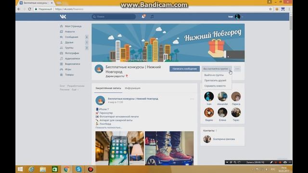The image size is (308, 173).
Task: Open post options three-dots menu
Action: pos(192,99)
